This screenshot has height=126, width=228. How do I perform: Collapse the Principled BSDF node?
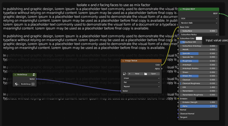(181, 9)
